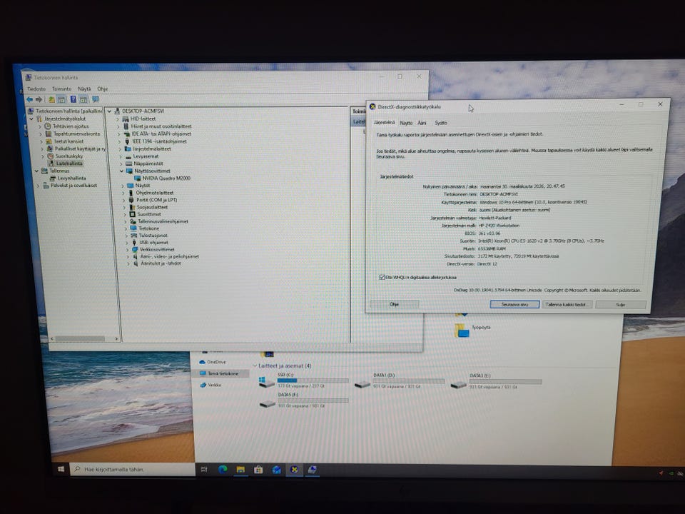Viewport: 685px width, 514px height.
Task: Collapse the Laitteet ja asemat group
Action: pyautogui.click(x=255, y=366)
